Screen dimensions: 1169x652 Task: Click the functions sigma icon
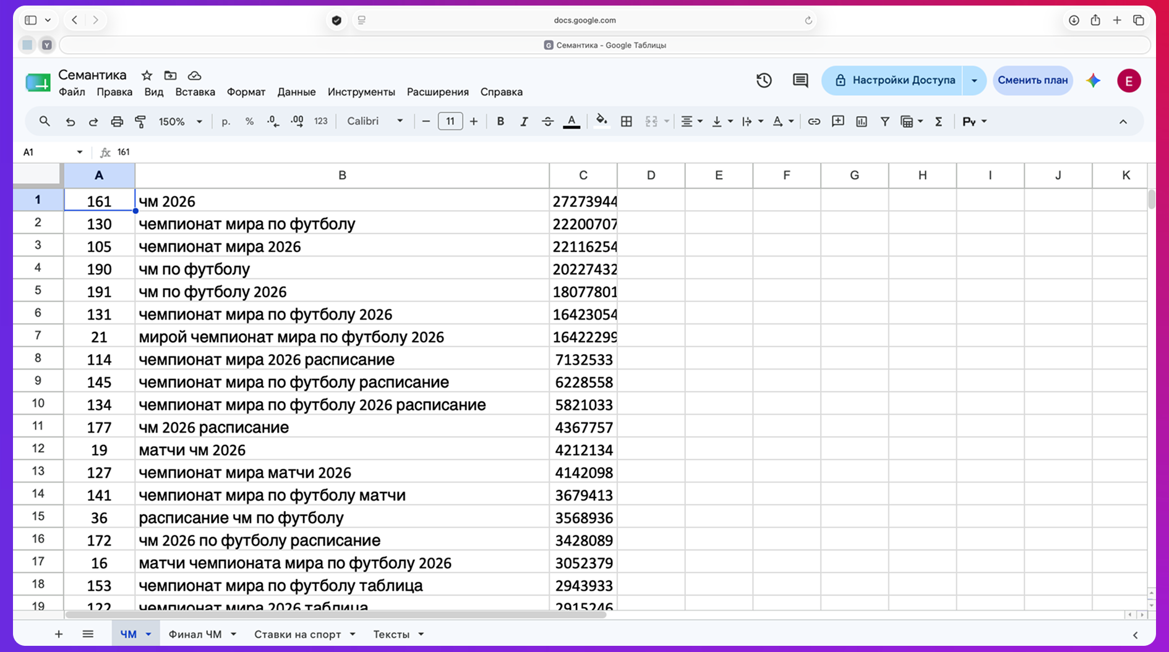tap(938, 122)
